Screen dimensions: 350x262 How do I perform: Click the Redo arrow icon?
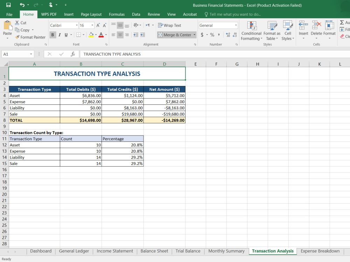coord(36,5)
